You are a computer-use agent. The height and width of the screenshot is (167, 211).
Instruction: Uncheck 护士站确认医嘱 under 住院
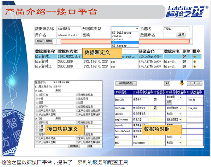(x=37, y=115)
